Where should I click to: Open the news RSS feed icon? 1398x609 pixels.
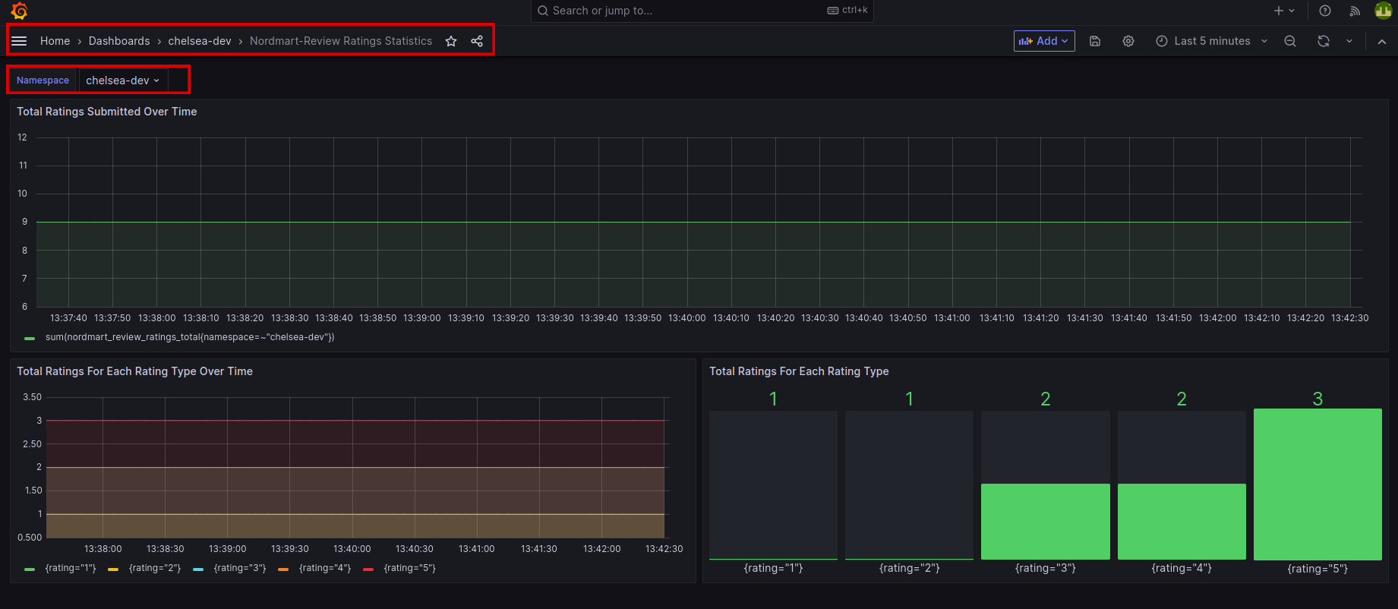1355,11
